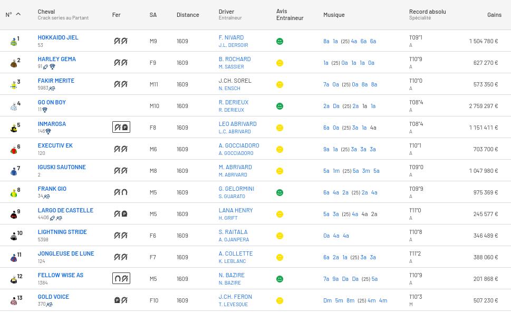The width and height of the screenshot is (511, 322).
Task: Sort by number using the N° arrow
Action: (x=18, y=14)
